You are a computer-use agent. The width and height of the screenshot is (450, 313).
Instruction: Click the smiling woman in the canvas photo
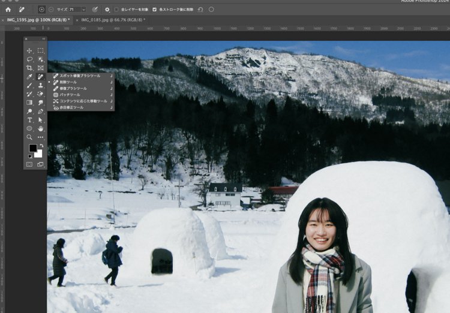point(322,255)
